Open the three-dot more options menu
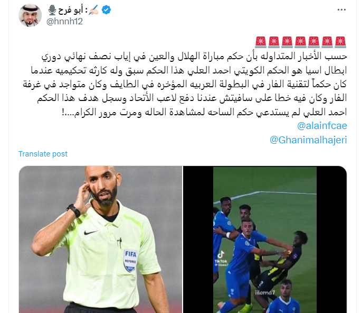 point(341,10)
